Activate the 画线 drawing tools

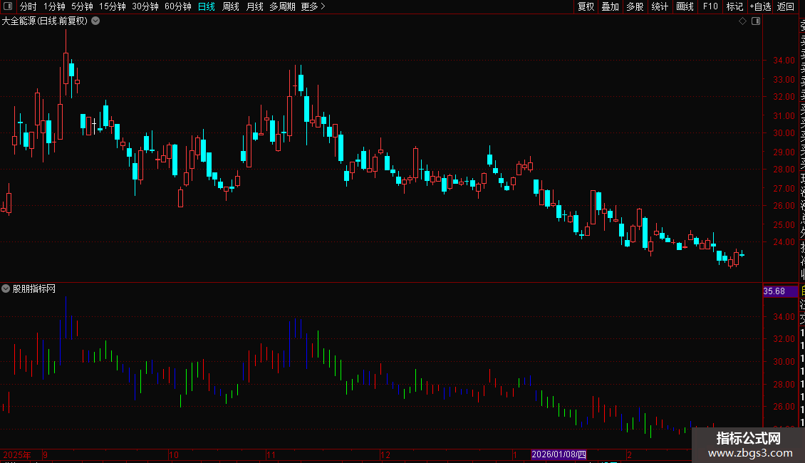685,6
